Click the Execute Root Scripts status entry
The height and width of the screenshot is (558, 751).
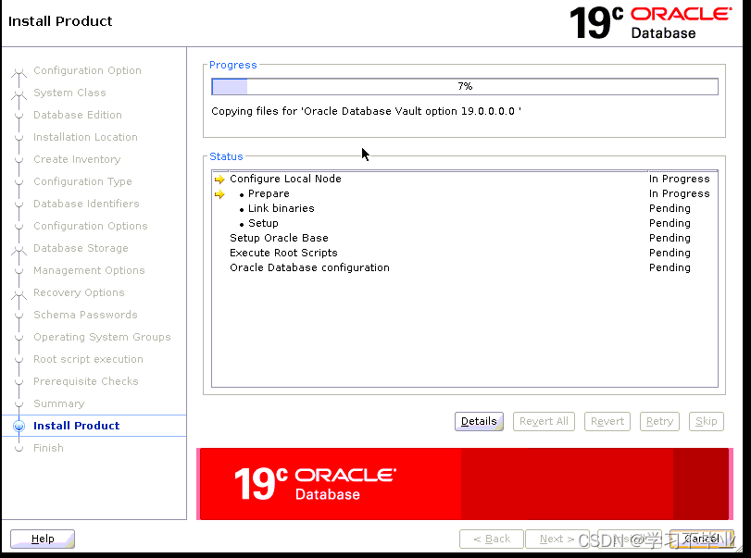283,253
